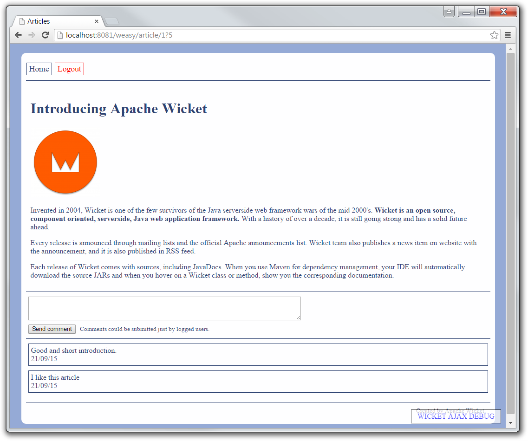Viewport: 528px width, 441px height.
Task: Reload the current page
Action: [45, 35]
